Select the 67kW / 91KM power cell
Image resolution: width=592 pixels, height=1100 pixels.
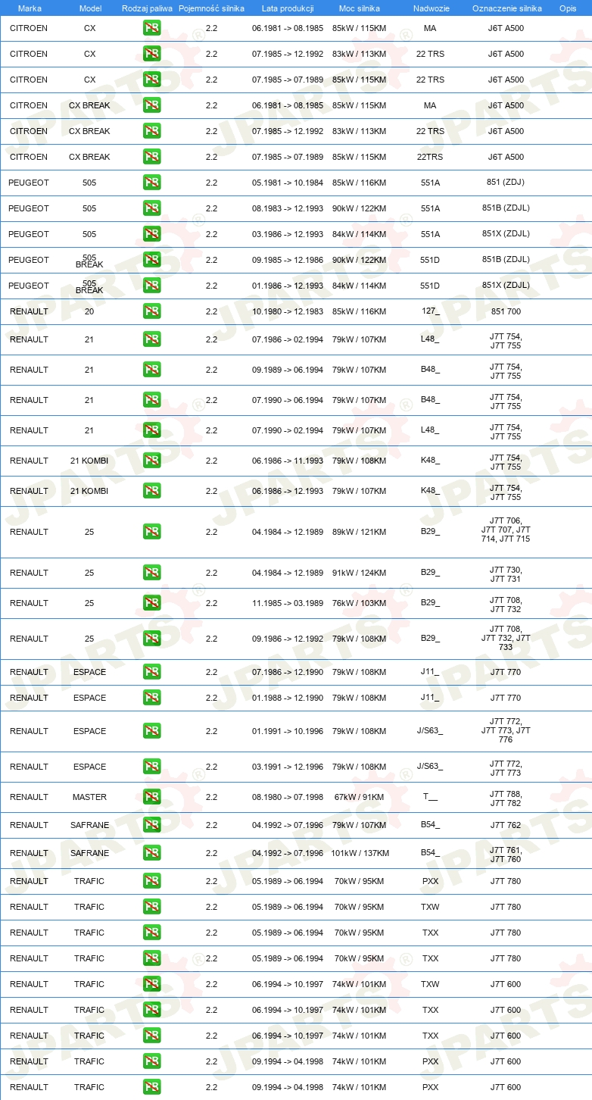coord(360,797)
